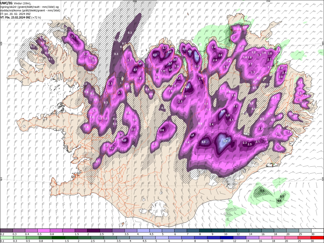Image resolution: width=324 pixels, height=243 pixels.
Task: Click the '15W' longitude label at top edge
Action: 268,1
